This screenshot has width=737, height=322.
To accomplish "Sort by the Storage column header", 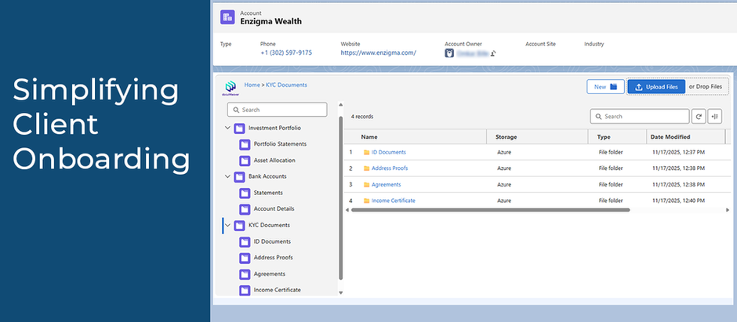I will point(506,137).
